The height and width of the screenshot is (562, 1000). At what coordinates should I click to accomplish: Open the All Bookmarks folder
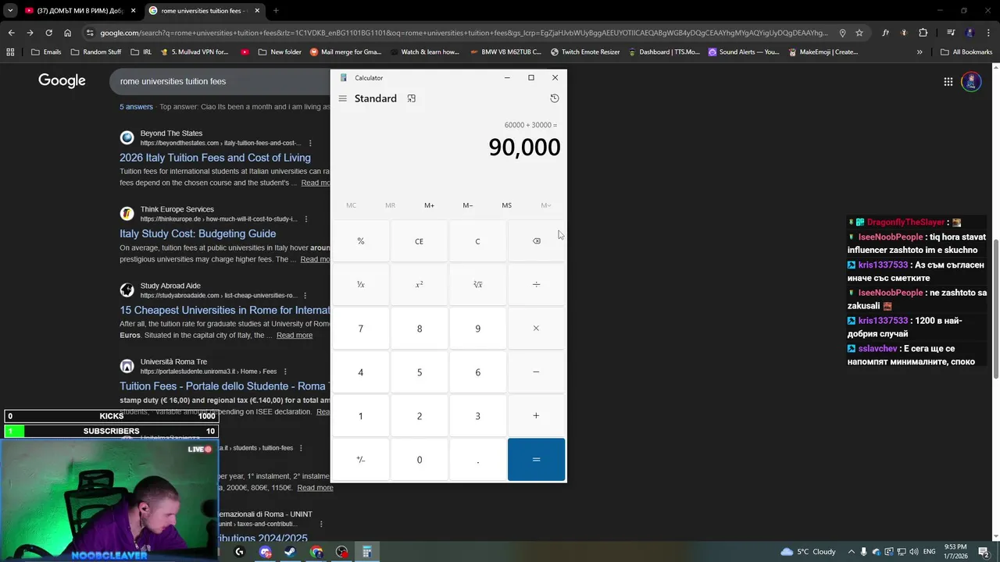click(x=966, y=52)
